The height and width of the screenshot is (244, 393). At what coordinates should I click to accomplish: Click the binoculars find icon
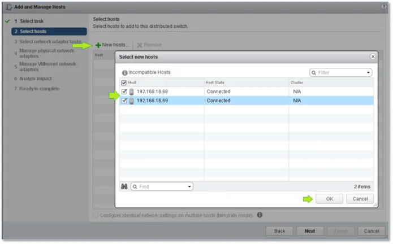point(124,186)
